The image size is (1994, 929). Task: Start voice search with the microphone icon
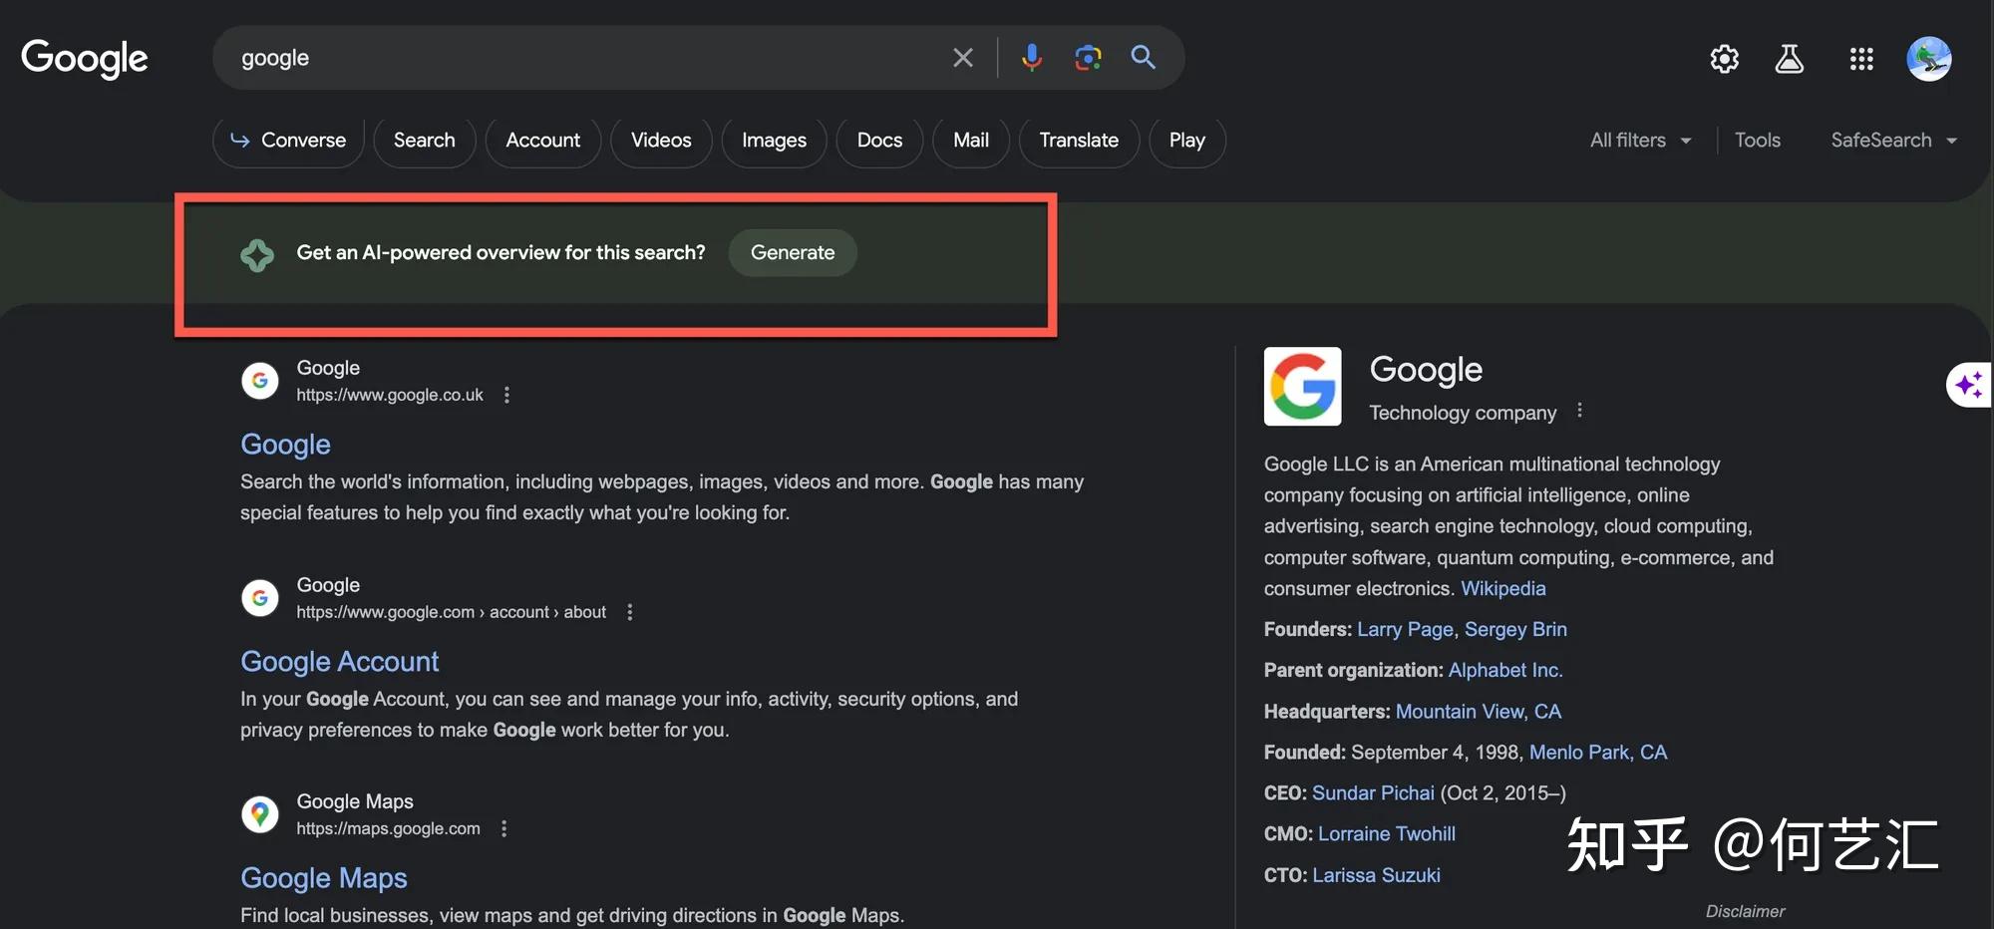coord(1032,58)
